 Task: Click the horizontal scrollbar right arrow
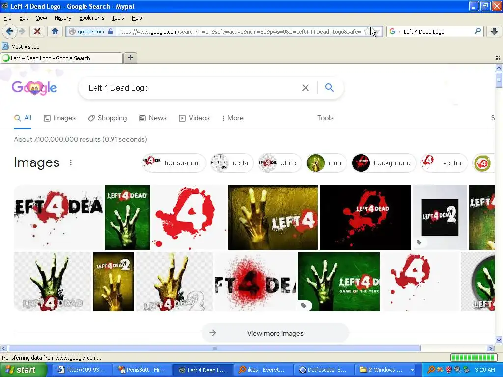491,349
